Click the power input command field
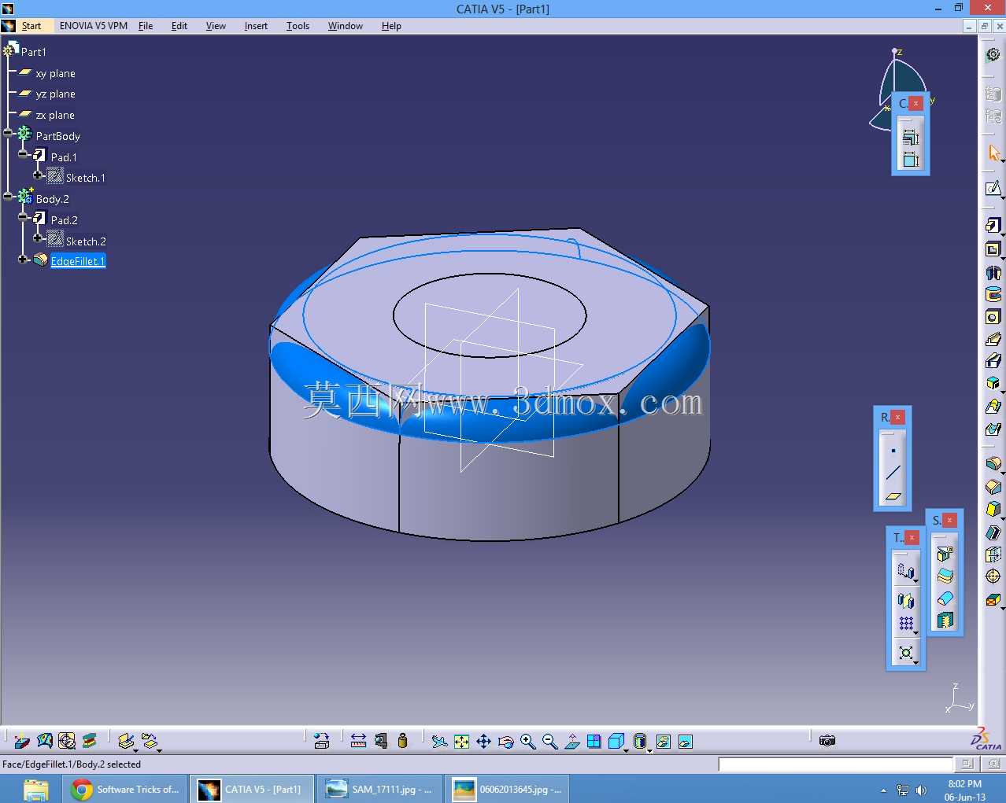The image size is (1006, 803). tap(835, 764)
